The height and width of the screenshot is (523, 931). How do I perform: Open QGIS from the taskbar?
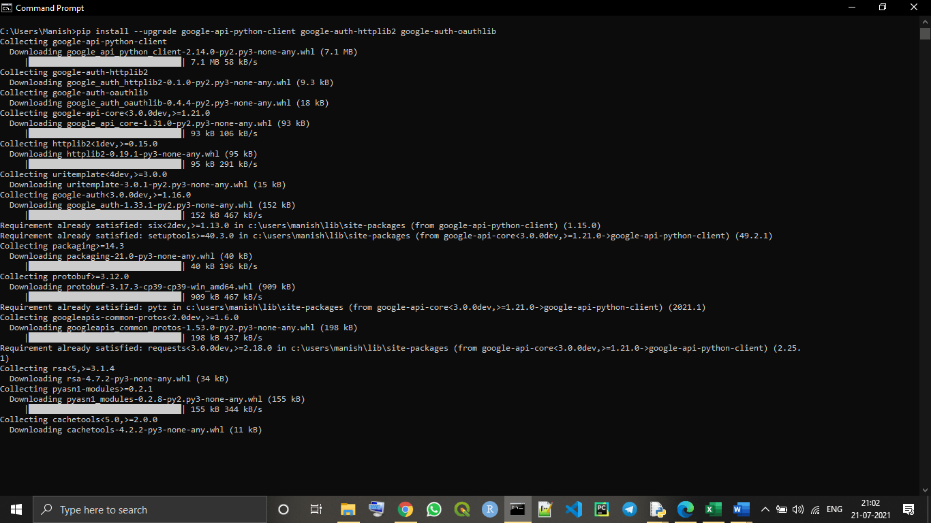tap(461, 509)
